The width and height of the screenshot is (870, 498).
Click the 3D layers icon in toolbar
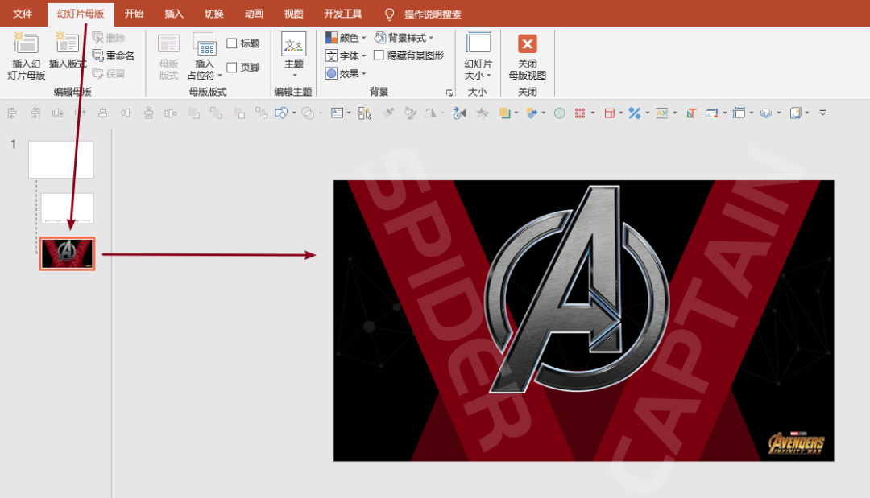[x=766, y=113]
